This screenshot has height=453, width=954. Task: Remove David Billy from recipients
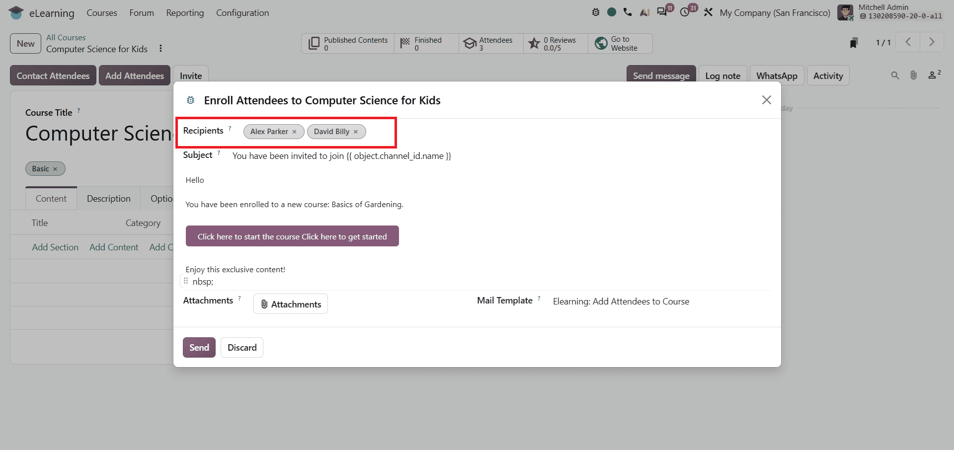[356, 132]
